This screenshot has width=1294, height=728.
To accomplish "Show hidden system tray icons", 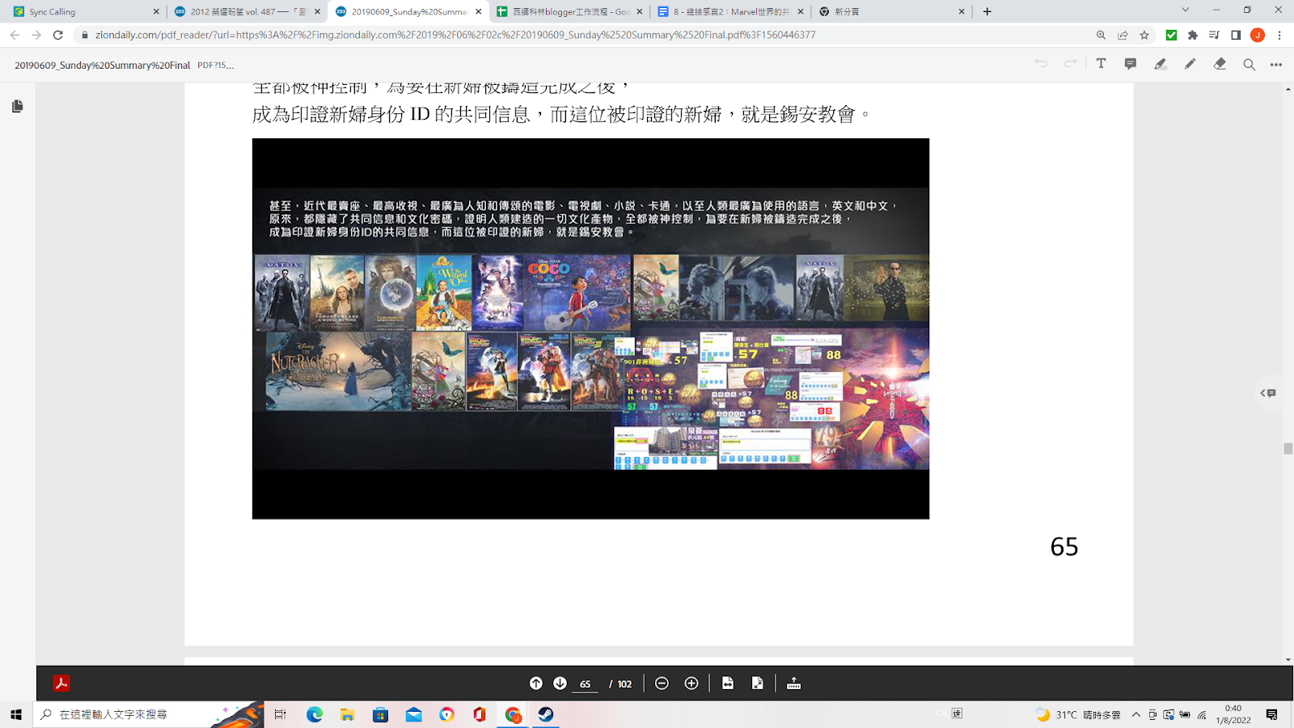I will 1135,714.
